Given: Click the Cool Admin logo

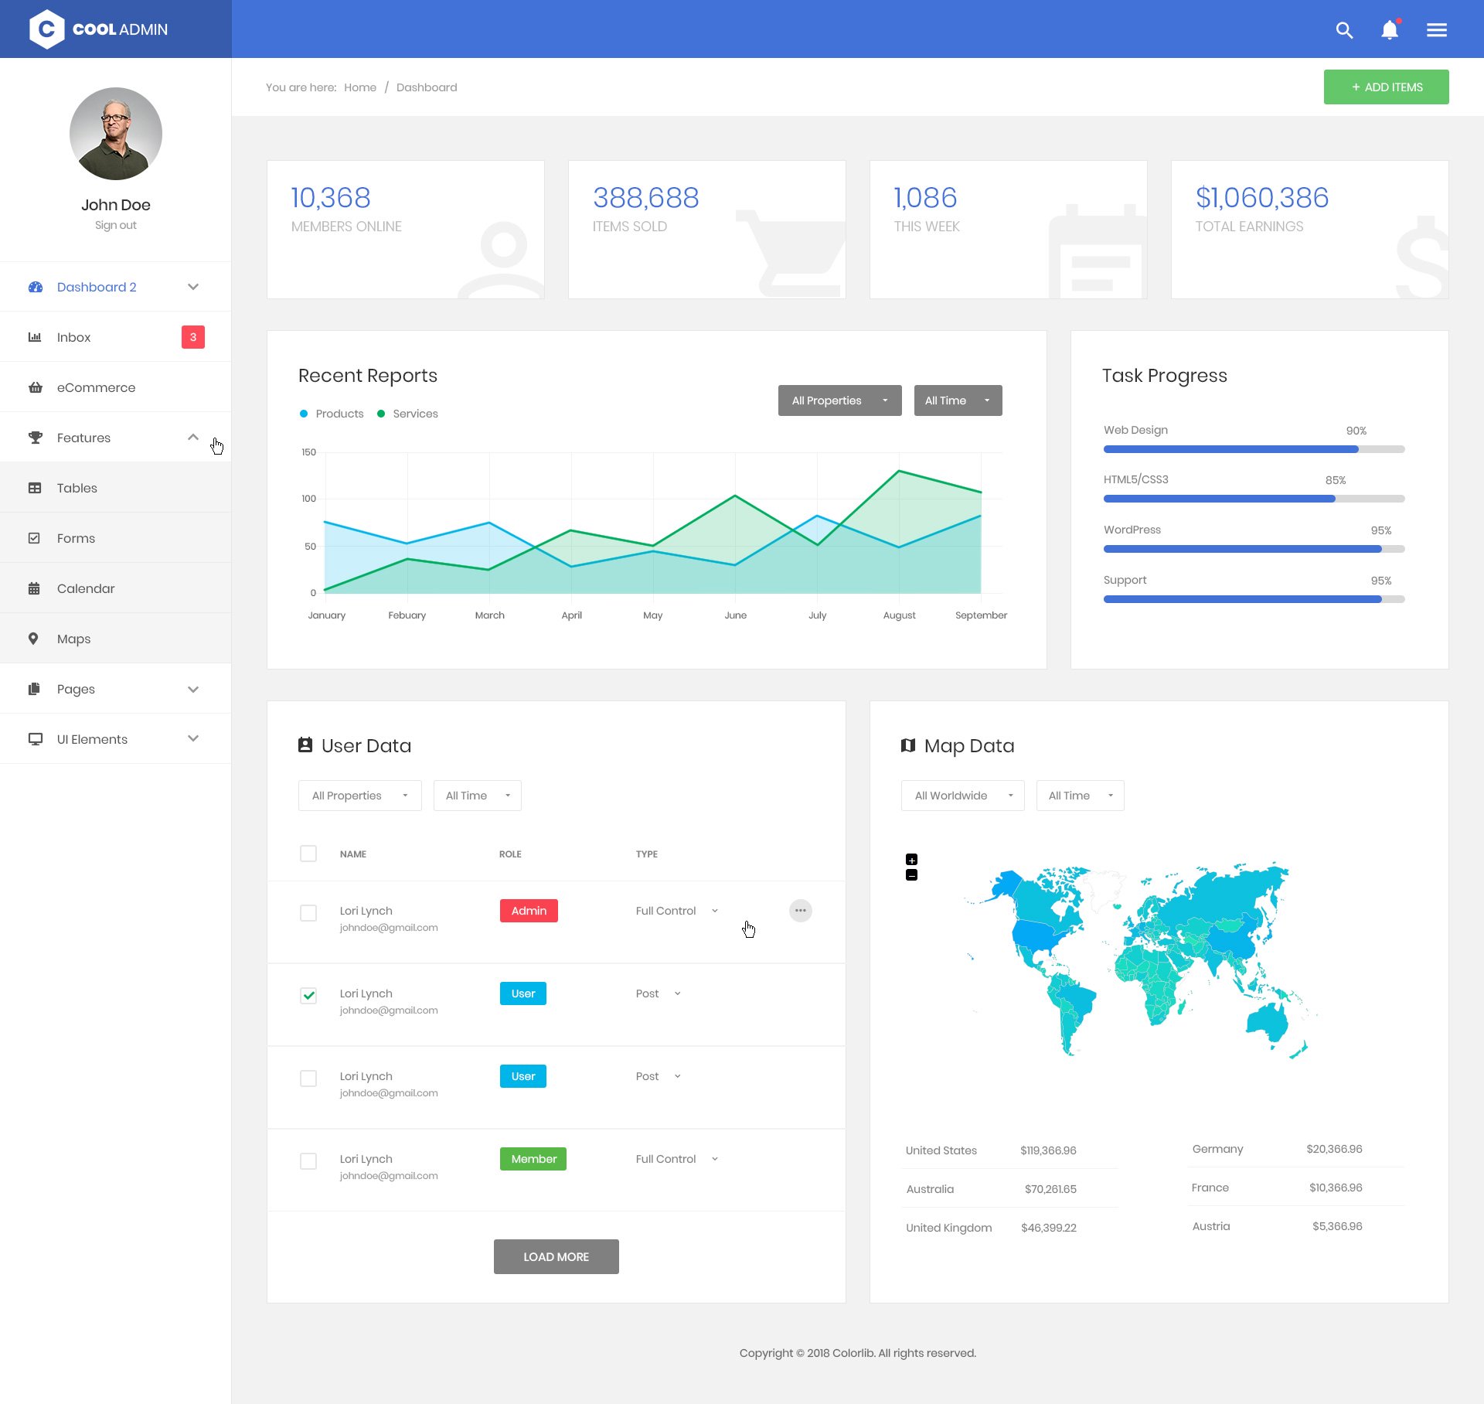Looking at the screenshot, I should pyautogui.click(x=99, y=29).
